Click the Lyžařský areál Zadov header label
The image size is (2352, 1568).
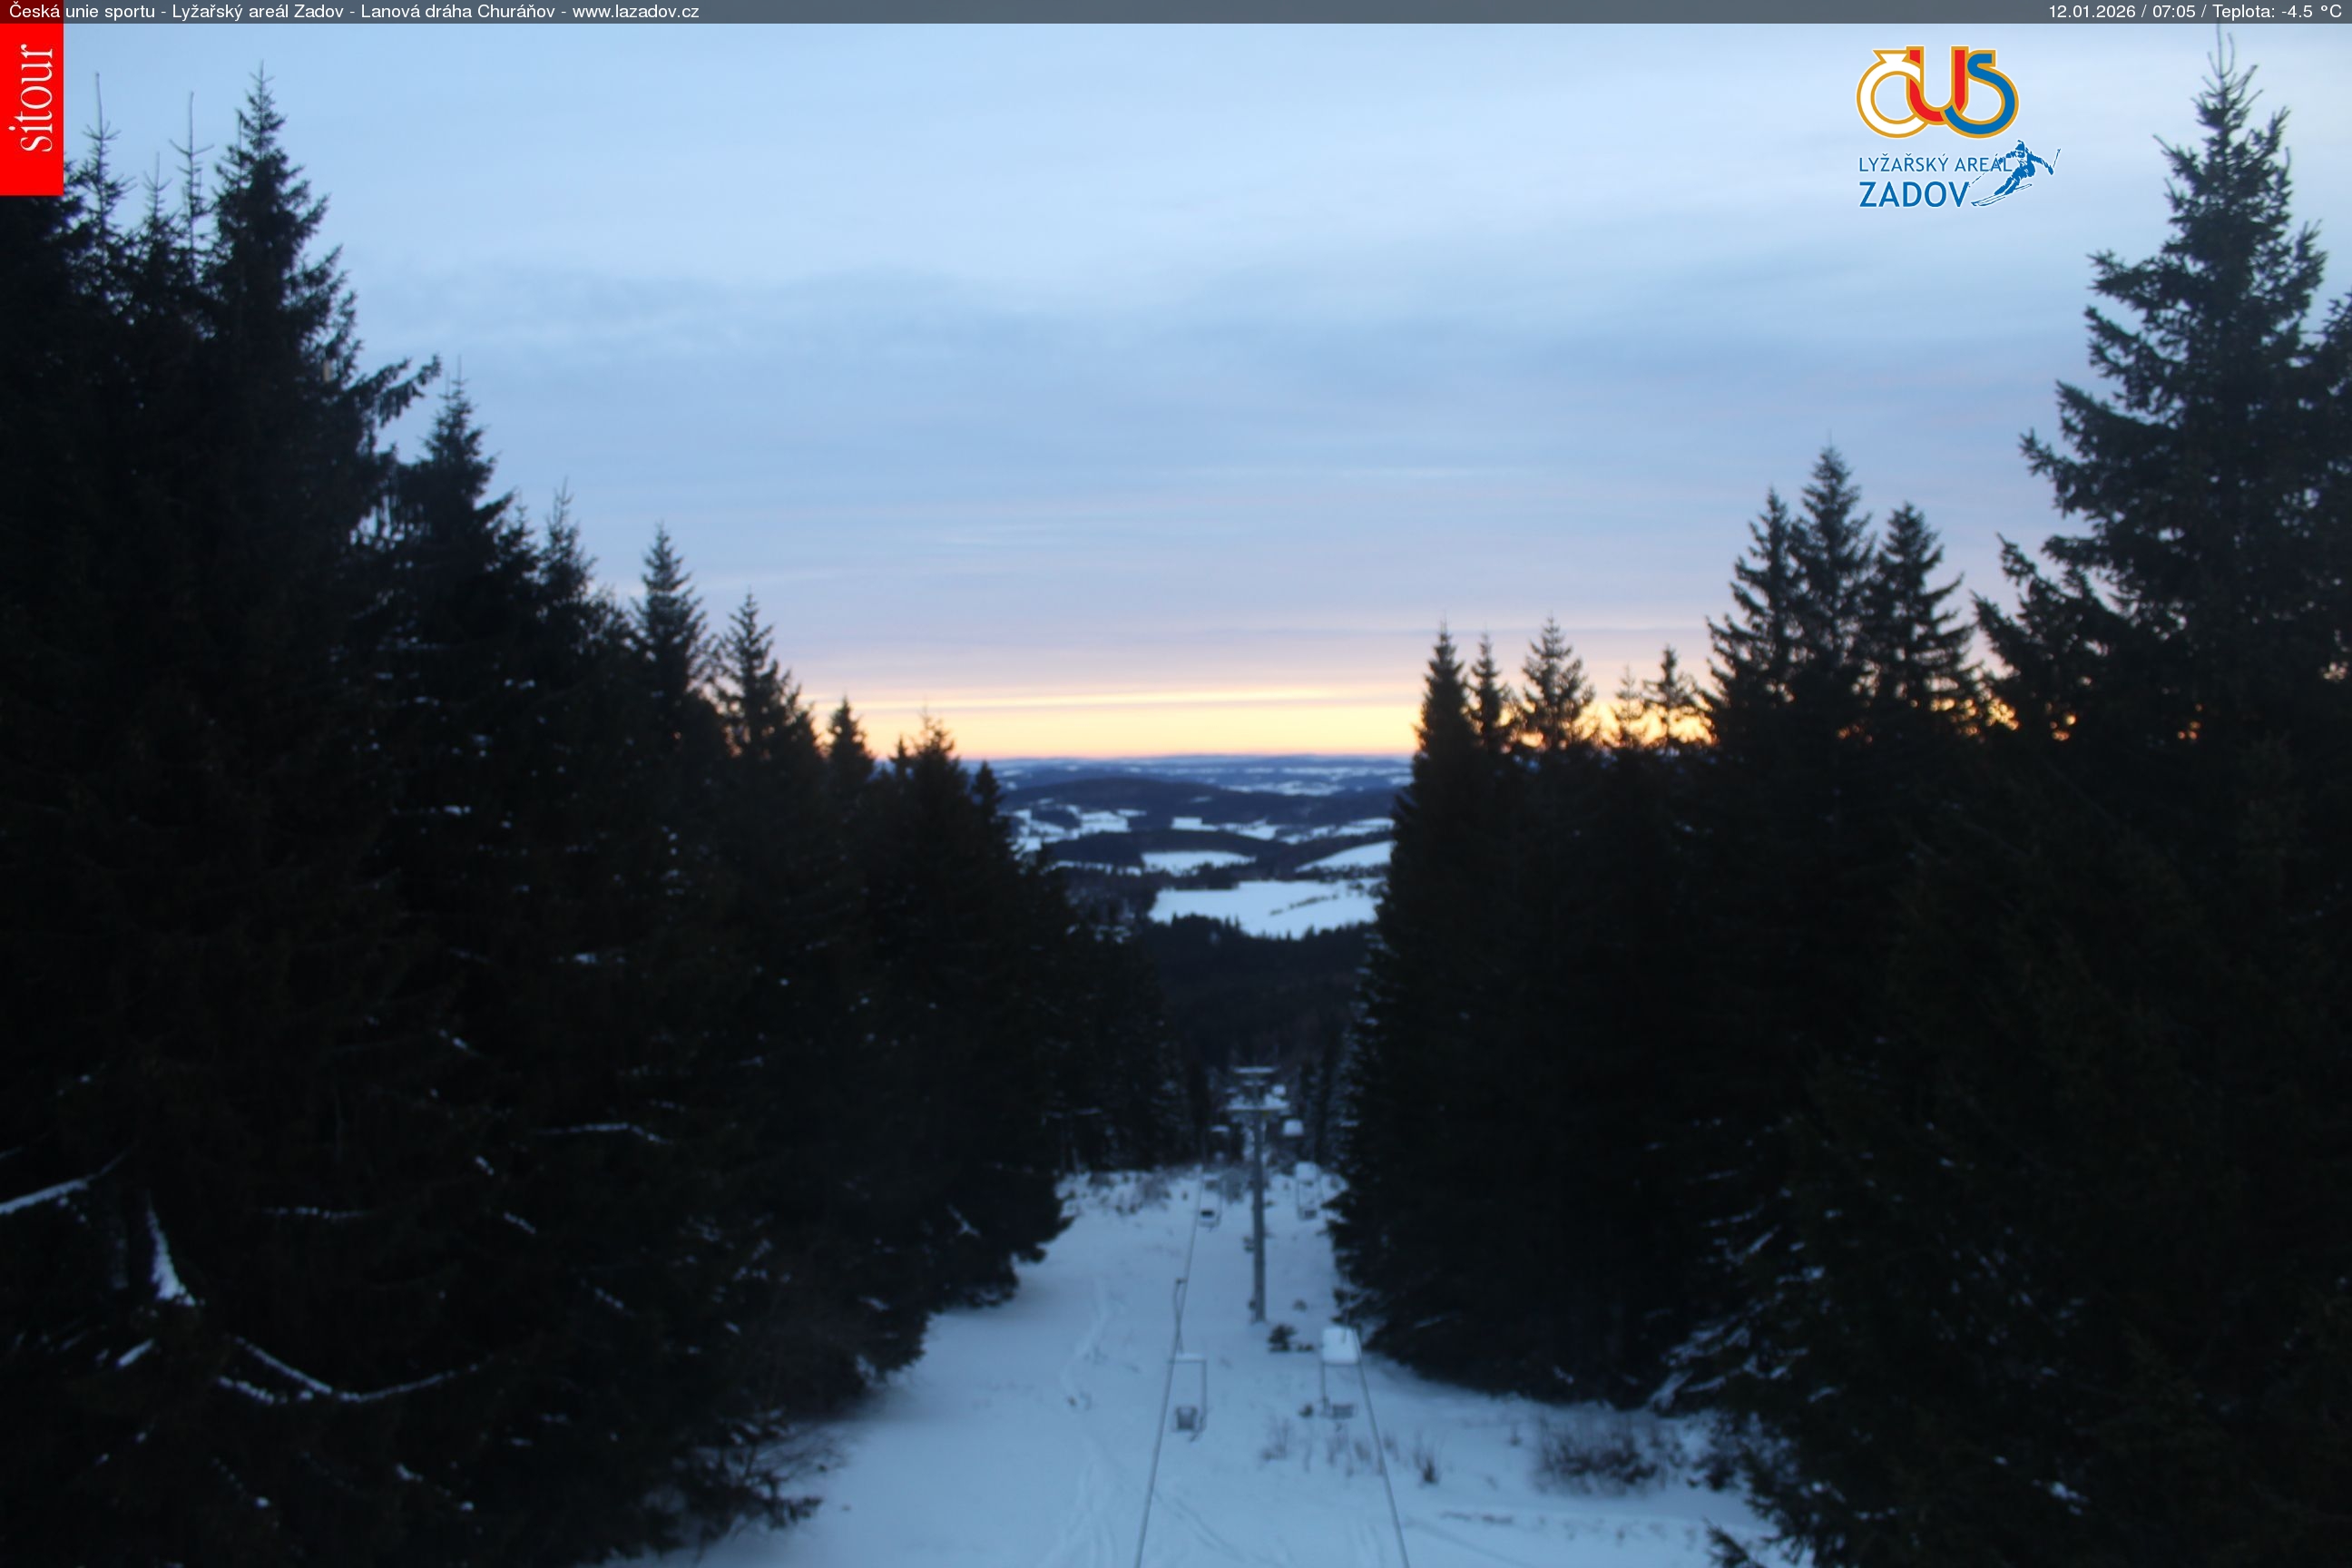[x=257, y=12]
